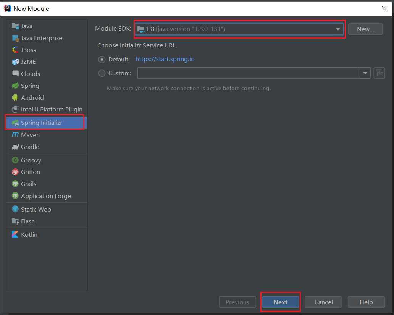Screen dimensions: 394x315
Task: Enable the Custom URL radio button
Action: [x=102, y=73]
